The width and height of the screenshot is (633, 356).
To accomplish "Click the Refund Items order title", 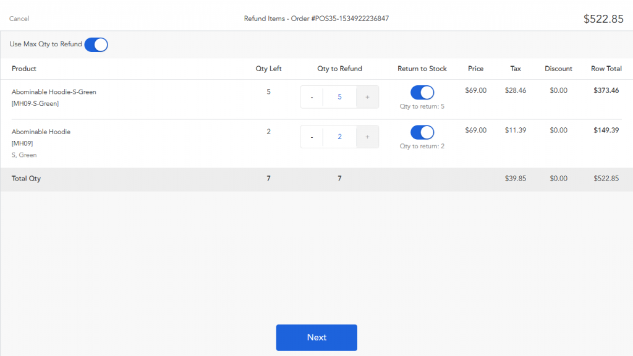I will (x=316, y=19).
